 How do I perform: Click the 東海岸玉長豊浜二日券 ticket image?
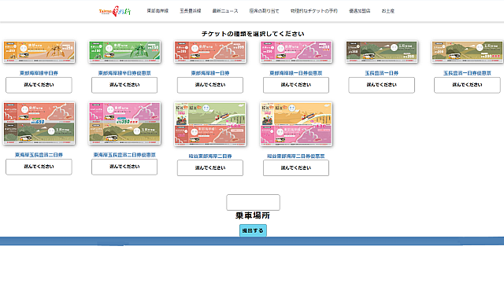[x=39, y=123]
